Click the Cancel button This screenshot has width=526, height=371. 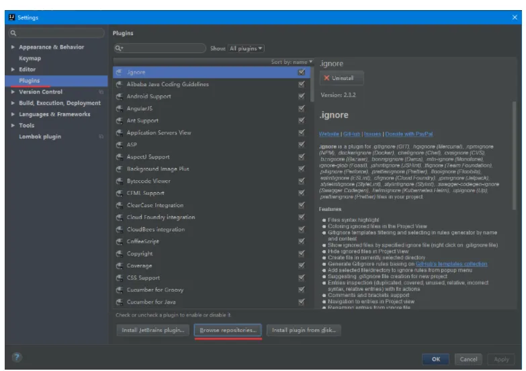point(468,359)
